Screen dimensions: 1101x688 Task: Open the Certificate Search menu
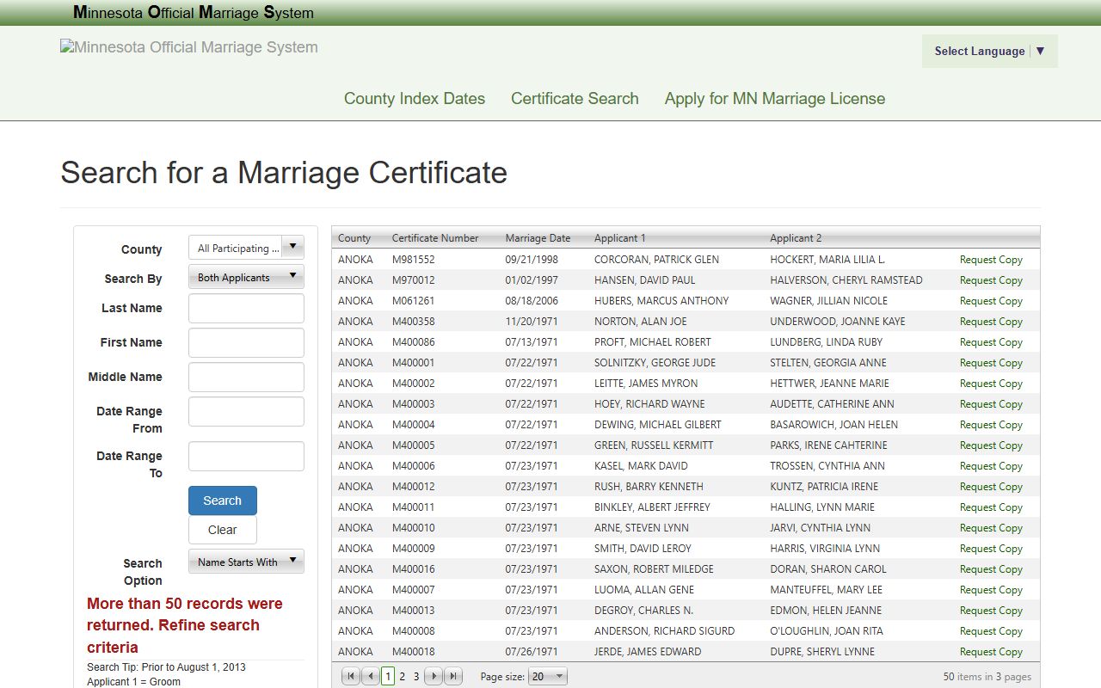575,98
